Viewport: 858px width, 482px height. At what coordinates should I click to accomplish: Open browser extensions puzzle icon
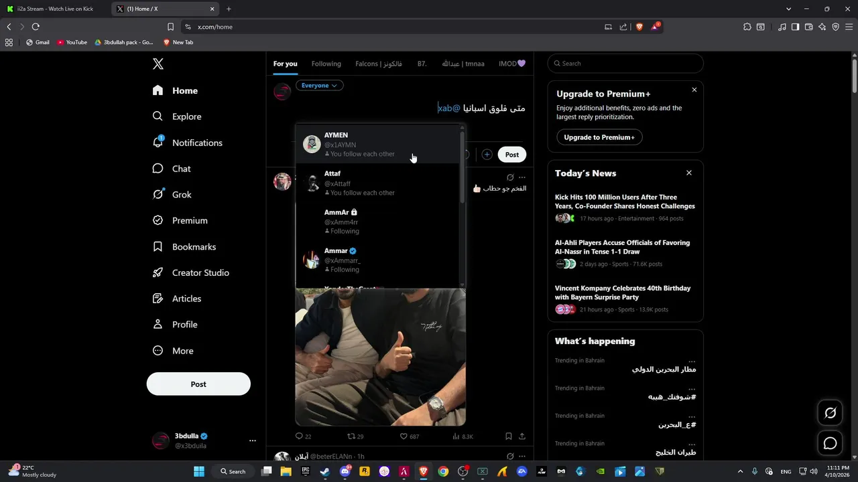(x=747, y=27)
